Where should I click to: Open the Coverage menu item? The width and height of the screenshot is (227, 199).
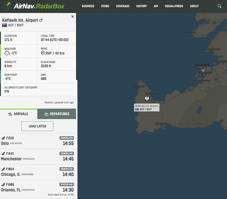click(123, 6)
